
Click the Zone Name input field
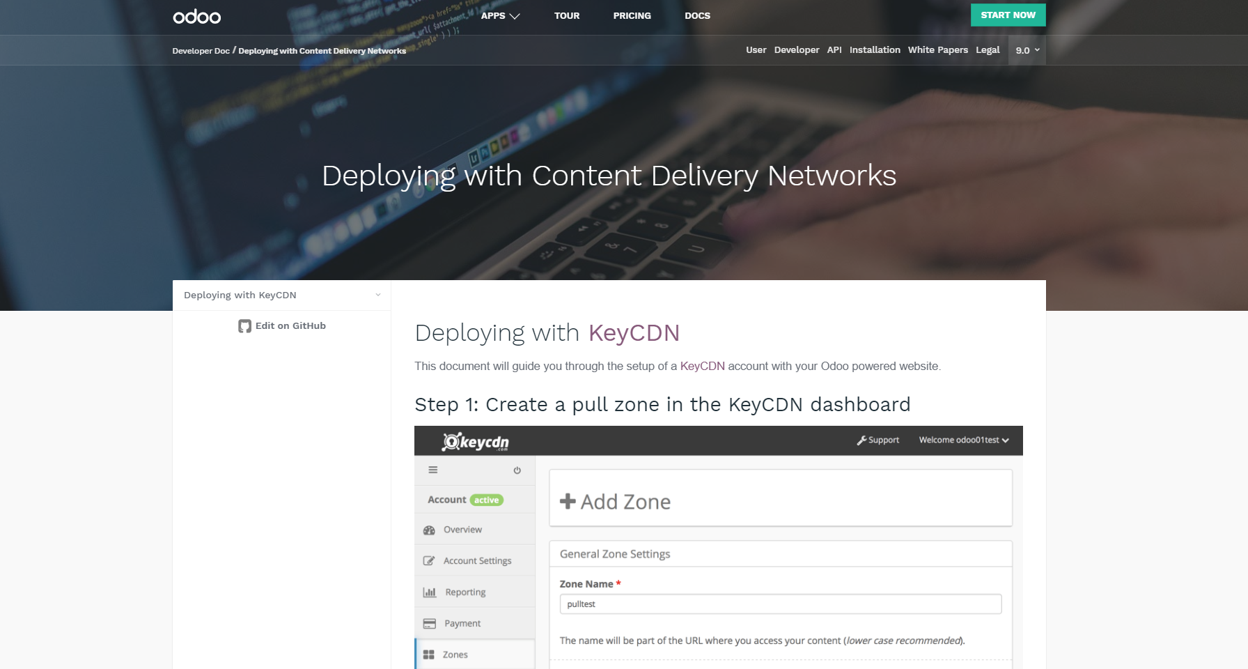tap(781, 604)
